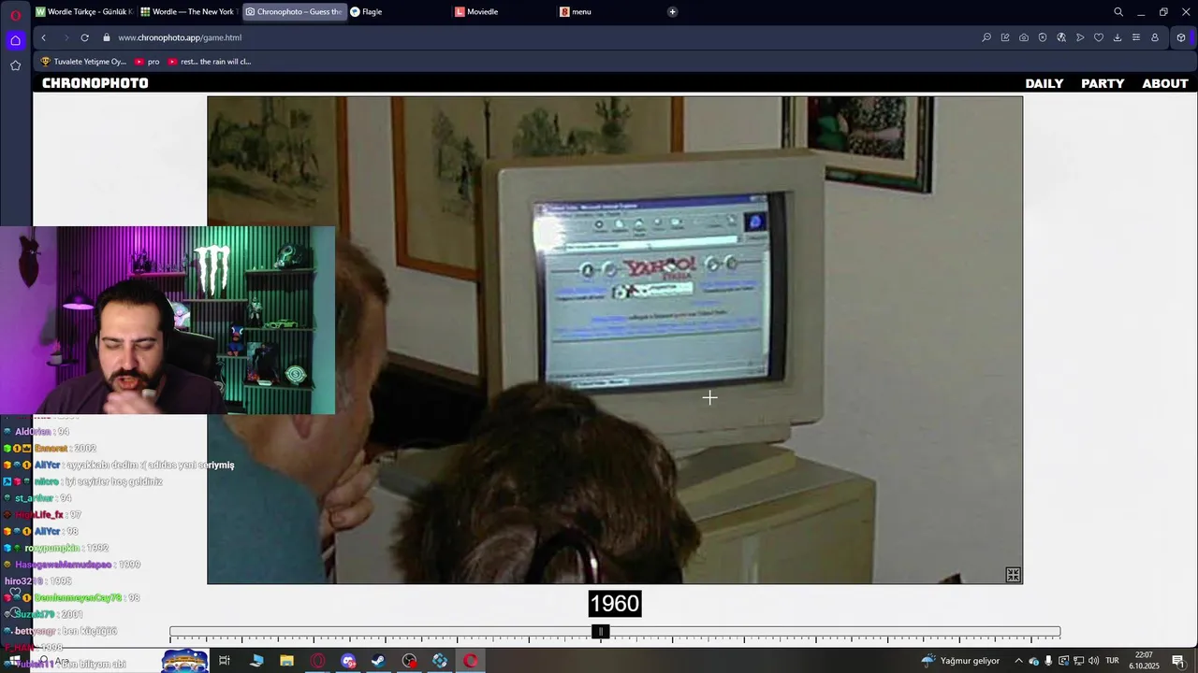
Task: Add page to bookmarks heart icon
Action: click(x=1099, y=37)
